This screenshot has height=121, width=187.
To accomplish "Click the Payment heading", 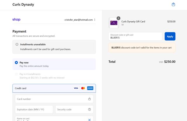I will click(19, 31).
